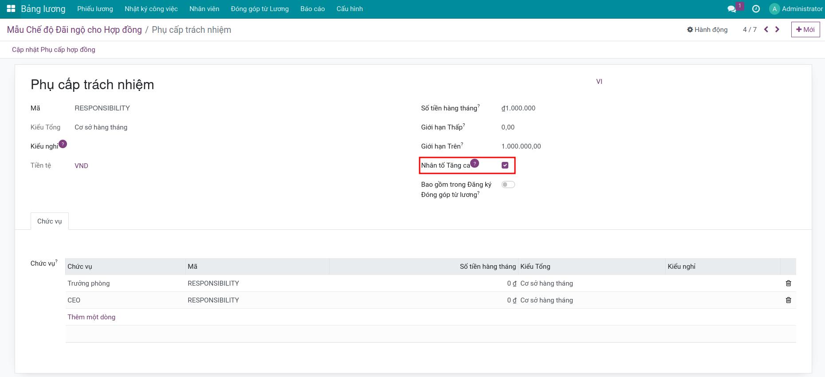Click the 4 / 7 pager counter
825x377 pixels.
[750, 29]
